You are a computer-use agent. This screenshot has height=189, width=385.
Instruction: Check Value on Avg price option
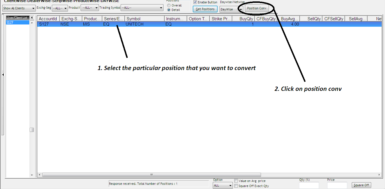236,181
